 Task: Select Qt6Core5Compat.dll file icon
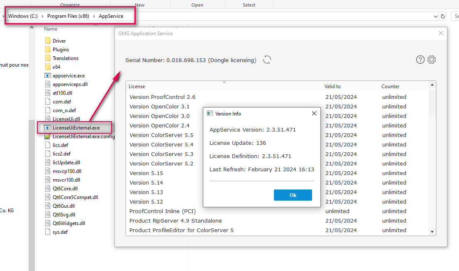48,197
